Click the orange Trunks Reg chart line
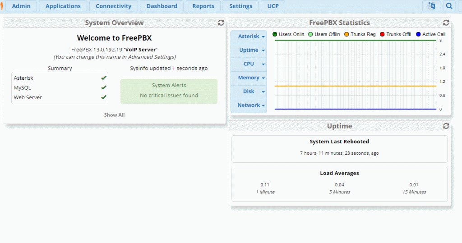462x243 pixels. pyautogui.click(x=356, y=86)
